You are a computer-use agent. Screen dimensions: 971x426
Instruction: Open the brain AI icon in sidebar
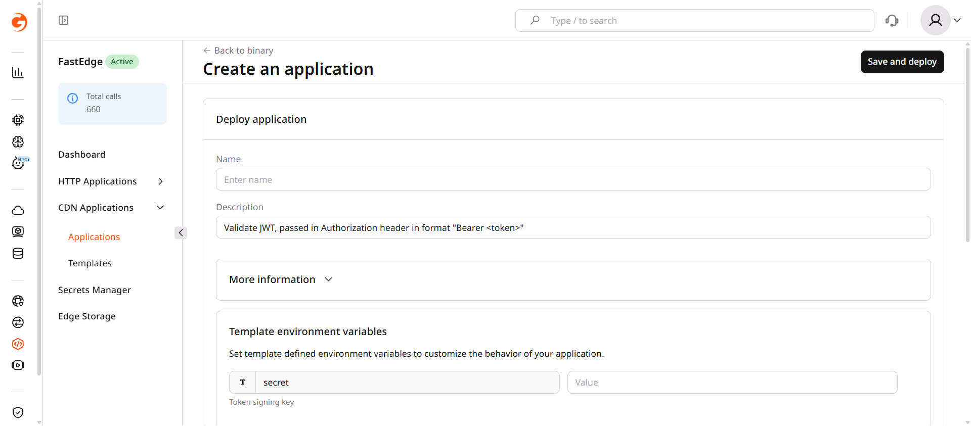click(18, 141)
